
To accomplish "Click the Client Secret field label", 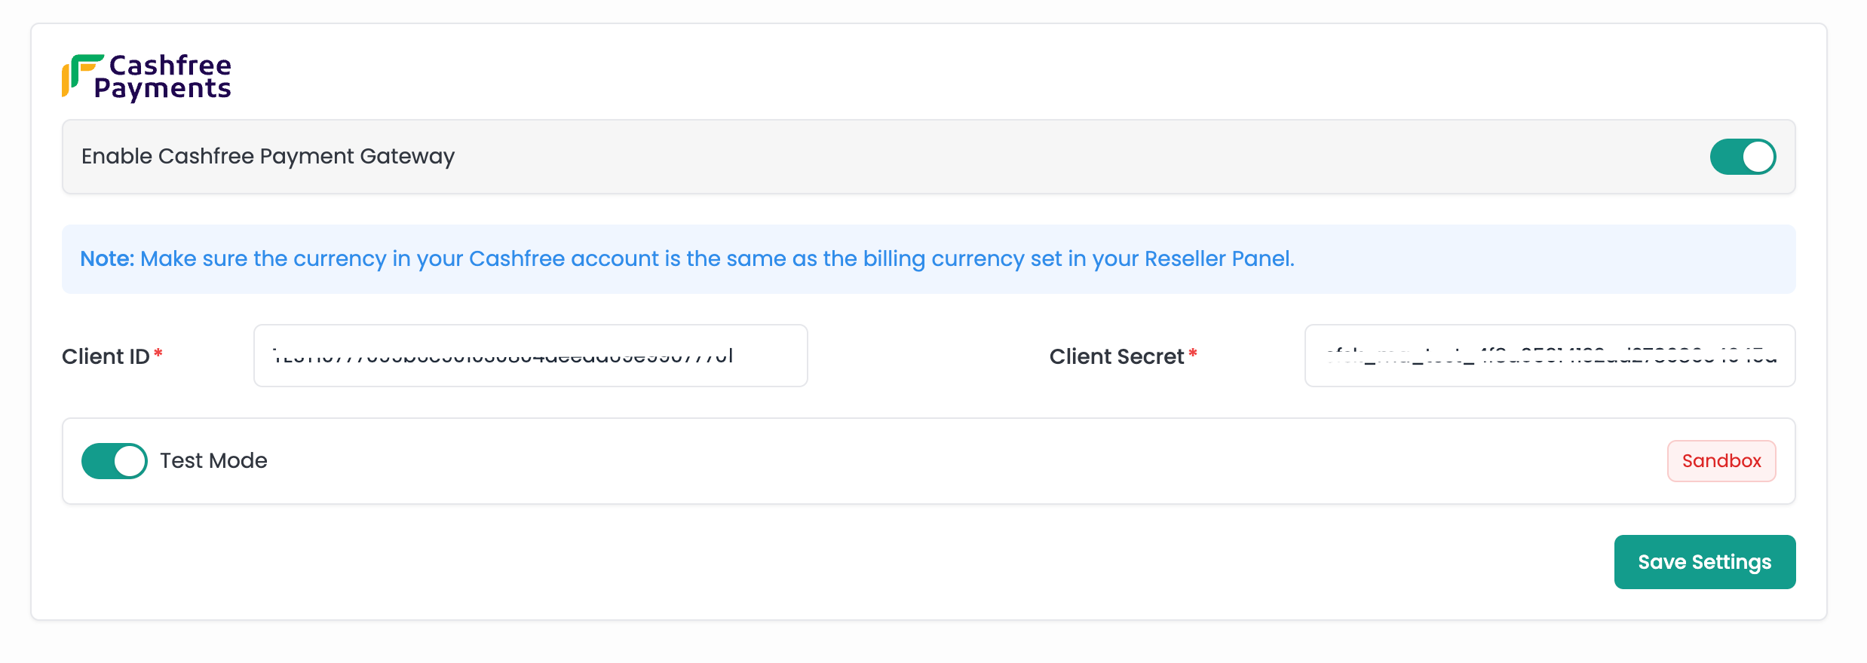I will coord(1116,356).
